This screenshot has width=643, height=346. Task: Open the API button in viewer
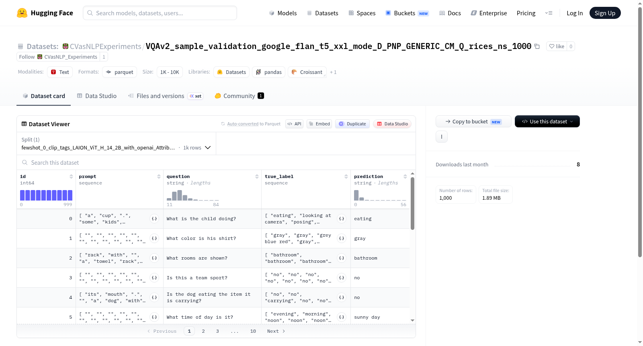(294, 124)
